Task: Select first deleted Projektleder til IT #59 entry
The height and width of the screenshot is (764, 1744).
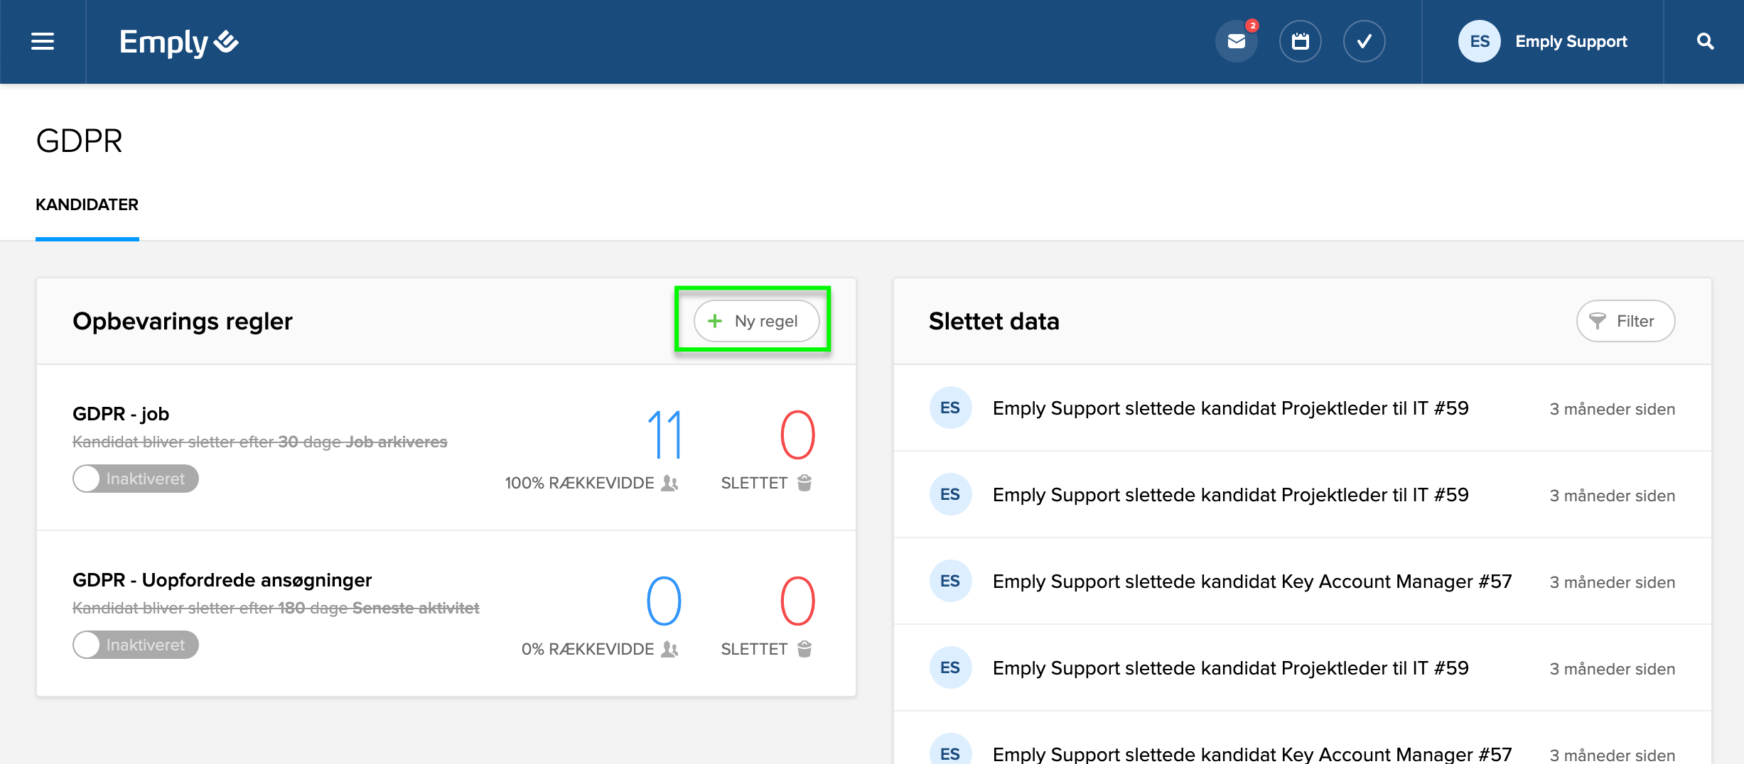Action: pyautogui.click(x=1230, y=408)
